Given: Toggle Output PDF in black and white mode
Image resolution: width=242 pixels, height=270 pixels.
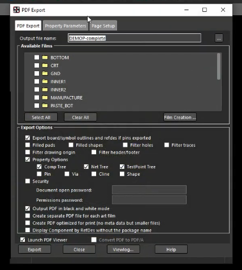Looking at the screenshot, I should click(28, 208).
